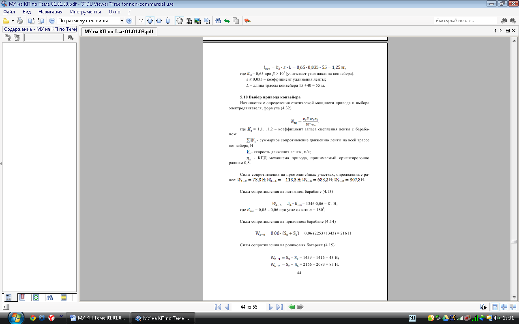This screenshot has width=519, height=324.
Task: Select the 'Содержание' sidebar header tab
Action: tap(39, 29)
